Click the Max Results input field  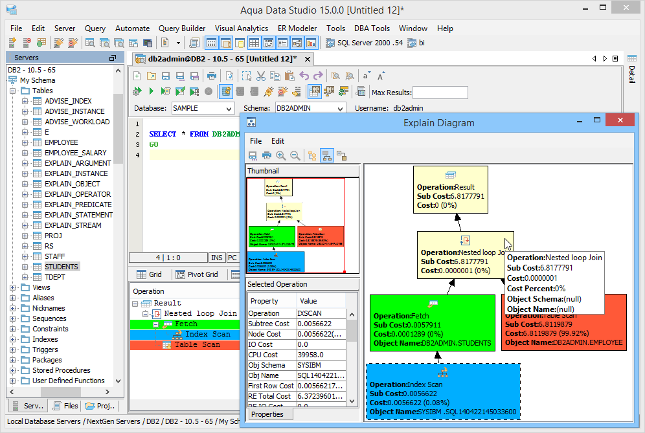(440, 93)
